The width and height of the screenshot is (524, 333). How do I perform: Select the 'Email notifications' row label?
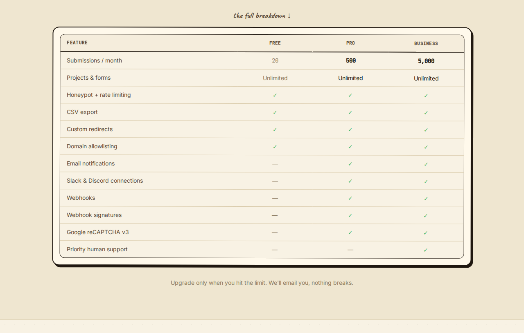[x=91, y=163]
